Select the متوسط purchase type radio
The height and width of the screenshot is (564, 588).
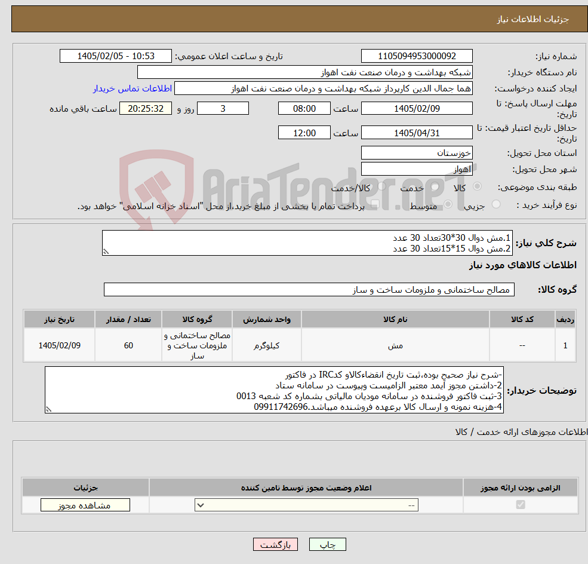click(448, 204)
